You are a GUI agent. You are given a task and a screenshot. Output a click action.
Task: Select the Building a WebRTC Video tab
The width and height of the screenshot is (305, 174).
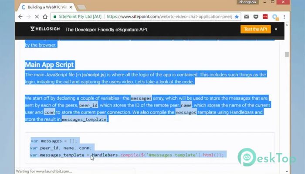click(47, 7)
